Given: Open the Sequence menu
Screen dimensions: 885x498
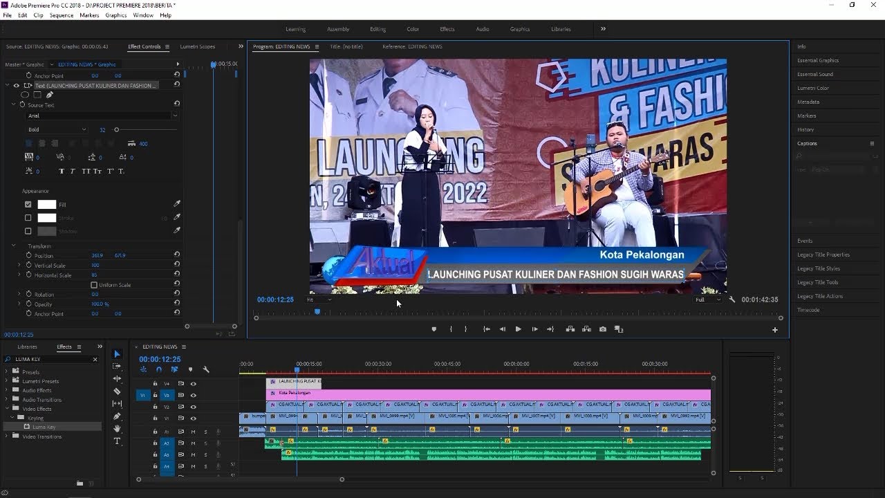Looking at the screenshot, I should coord(62,15).
